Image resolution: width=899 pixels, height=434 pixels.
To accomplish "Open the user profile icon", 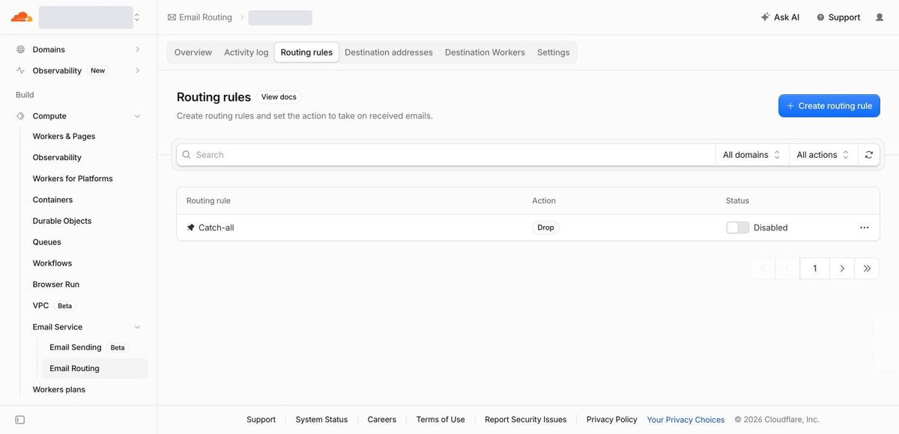I will (x=880, y=17).
